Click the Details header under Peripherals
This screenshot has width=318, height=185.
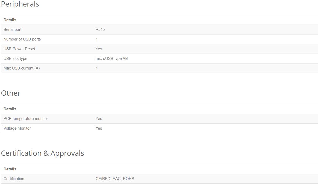[10, 20]
